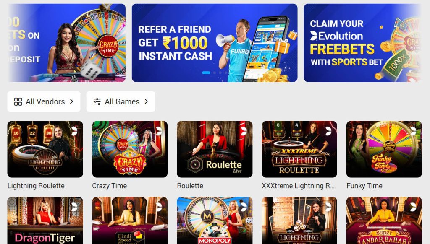The image size is (430, 244).
Task: Open the All Vendors filter
Action: click(44, 101)
